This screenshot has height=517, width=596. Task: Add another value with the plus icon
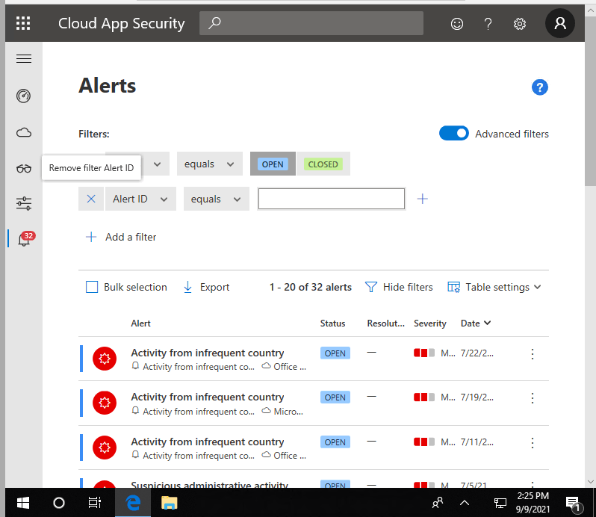click(422, 199)
